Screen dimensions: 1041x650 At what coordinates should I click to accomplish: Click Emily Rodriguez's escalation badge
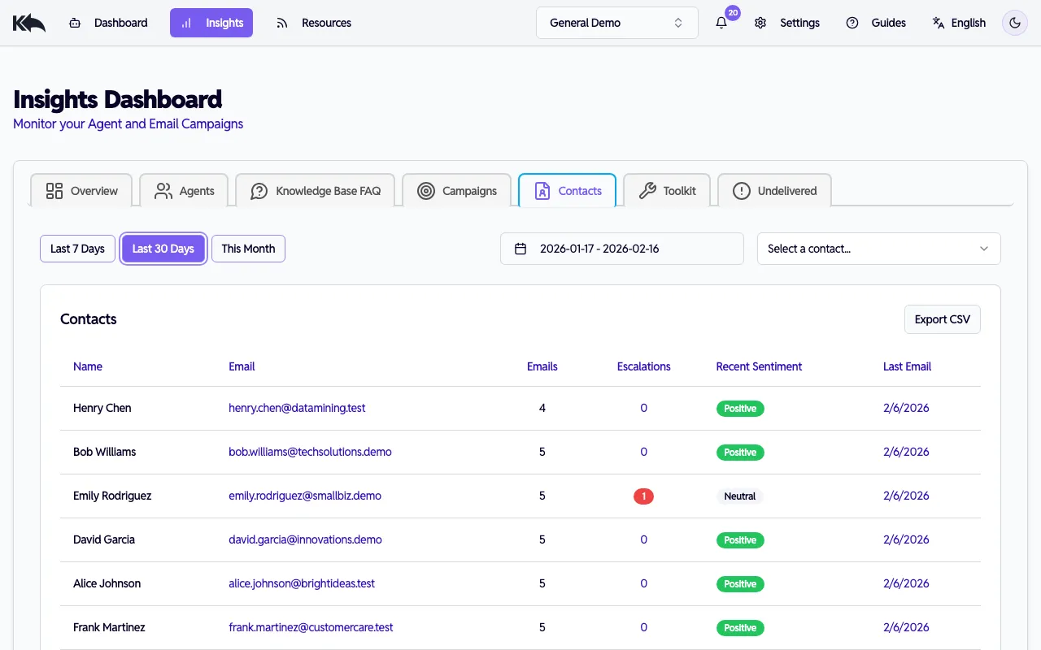[x=643, y=496]
